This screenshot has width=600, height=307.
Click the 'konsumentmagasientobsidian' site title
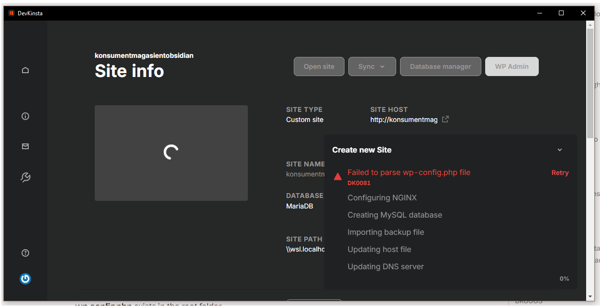(x=144, y=55)
